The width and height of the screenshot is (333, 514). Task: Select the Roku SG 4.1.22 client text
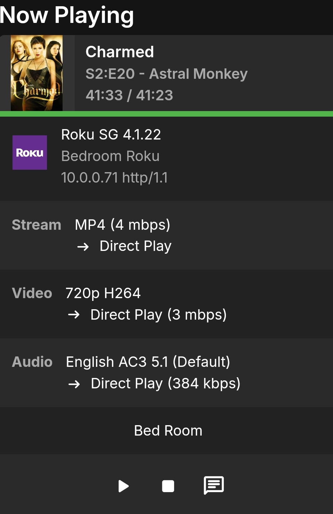pyautogui.click(x=111, y=134)
